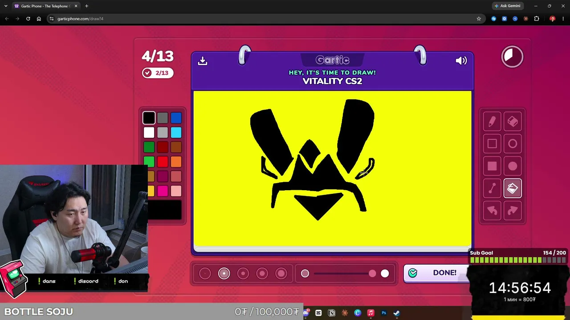Pick the cyan color swatch

pyautogui.click(x=176, y=132)
